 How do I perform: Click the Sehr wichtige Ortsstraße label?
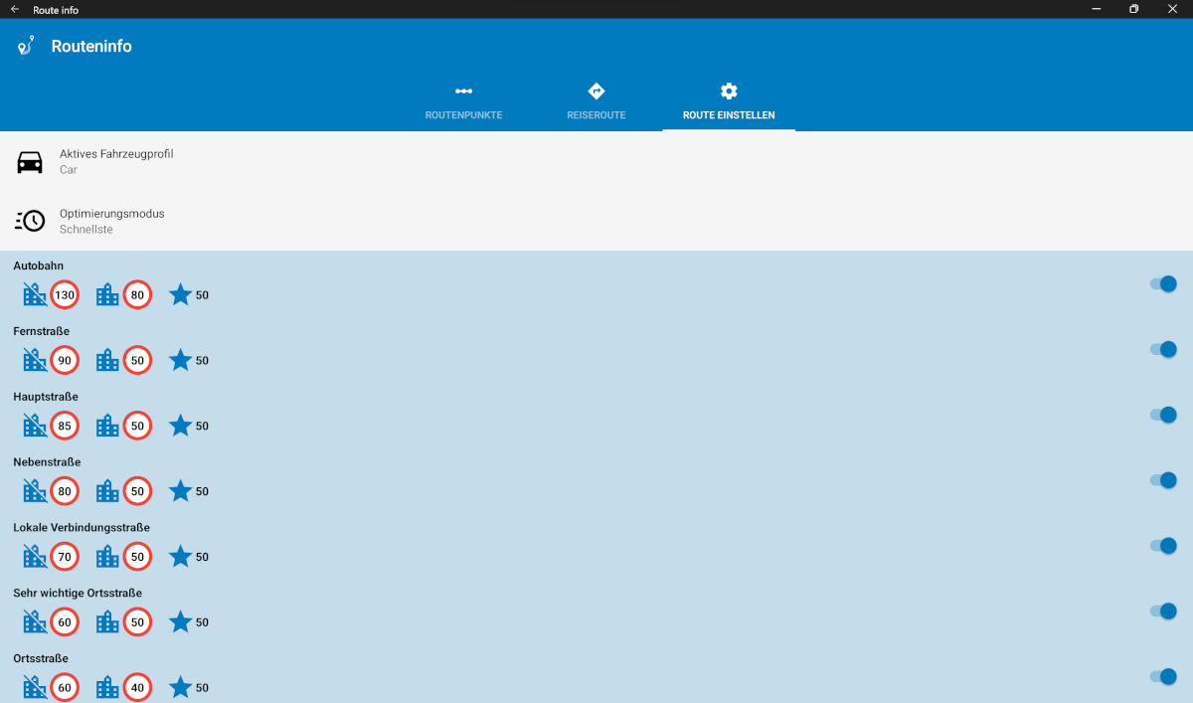pos(78,594)
